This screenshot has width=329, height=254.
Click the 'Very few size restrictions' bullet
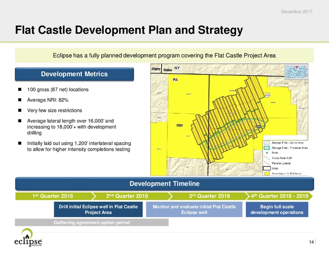(x=55, y=110)
